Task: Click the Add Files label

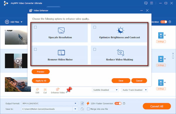Action: [15, 22]
